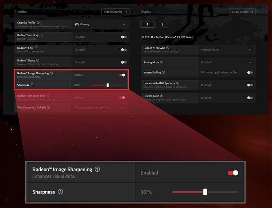Show help for Radeon Boost
Image resolution: width=272 pixels, height=208 pixels.
point(38,60)
